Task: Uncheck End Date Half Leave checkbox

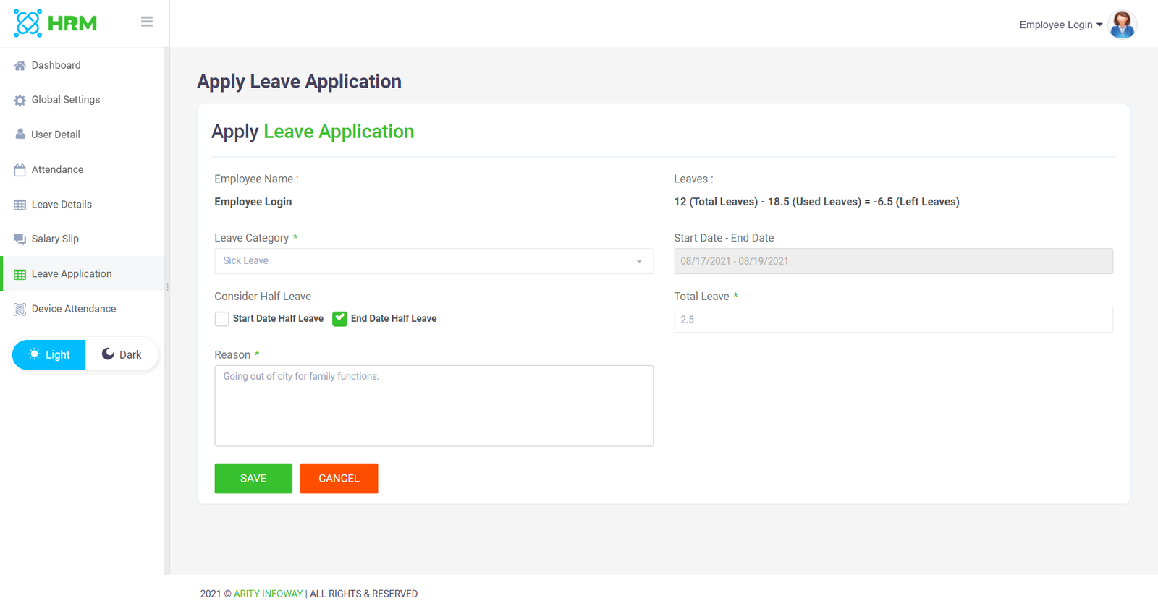Action: click(339, 319)
